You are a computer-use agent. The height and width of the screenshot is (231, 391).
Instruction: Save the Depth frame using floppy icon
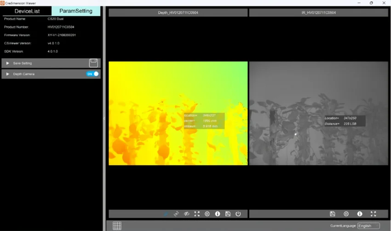228,214
